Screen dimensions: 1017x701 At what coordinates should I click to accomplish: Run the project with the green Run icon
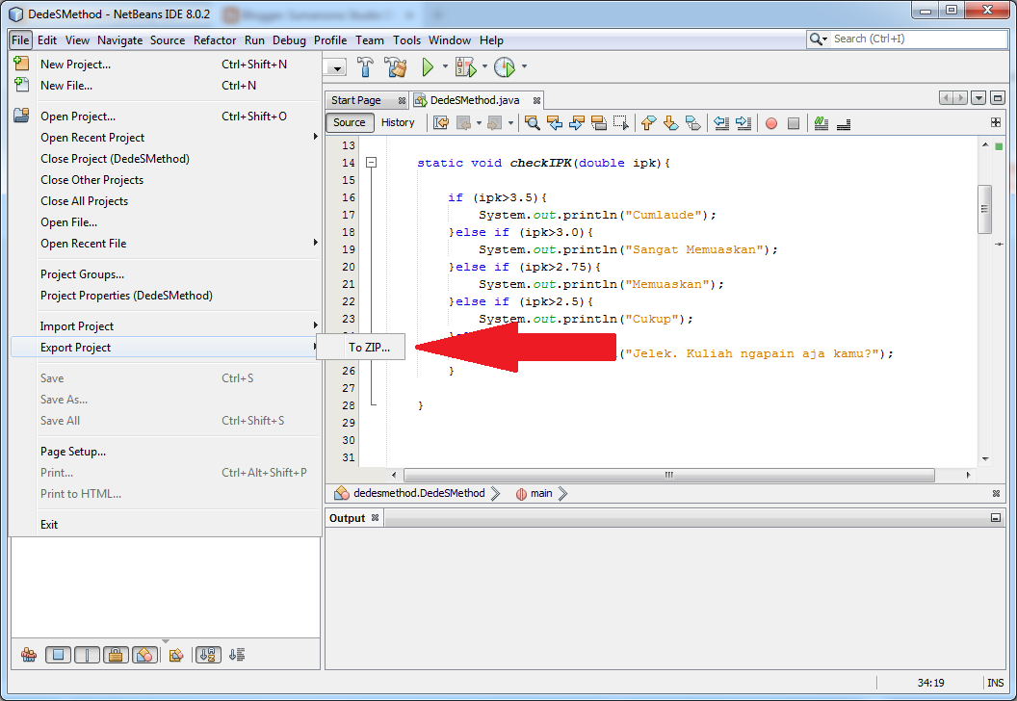point(429,67)
